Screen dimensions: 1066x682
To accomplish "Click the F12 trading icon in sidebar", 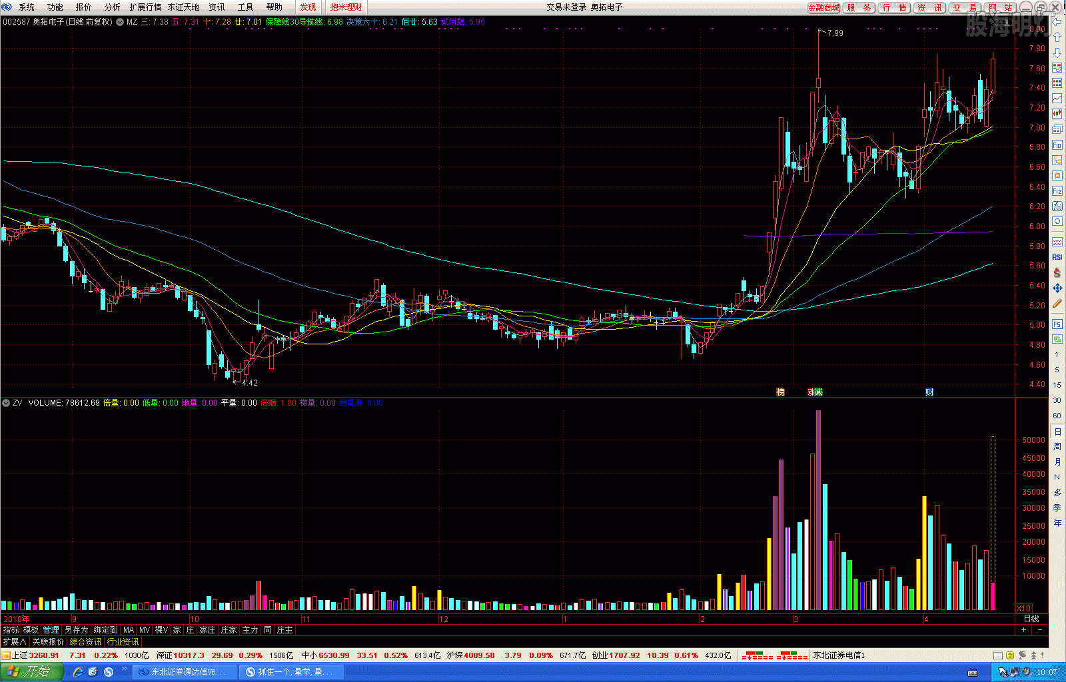I will 1057,190.
